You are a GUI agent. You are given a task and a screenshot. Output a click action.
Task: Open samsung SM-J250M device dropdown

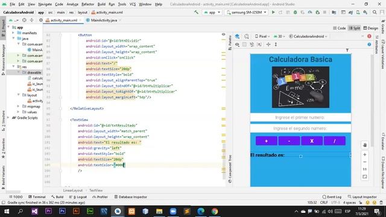[247, 12]
